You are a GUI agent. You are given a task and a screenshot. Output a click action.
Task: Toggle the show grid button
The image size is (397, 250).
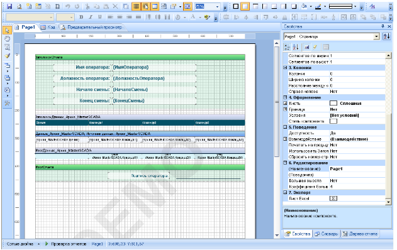pos(137,6)
